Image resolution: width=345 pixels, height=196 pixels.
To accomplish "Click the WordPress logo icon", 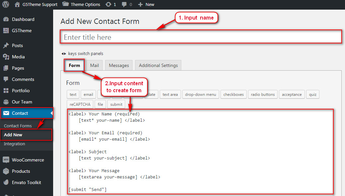I will tap(6, 4).
